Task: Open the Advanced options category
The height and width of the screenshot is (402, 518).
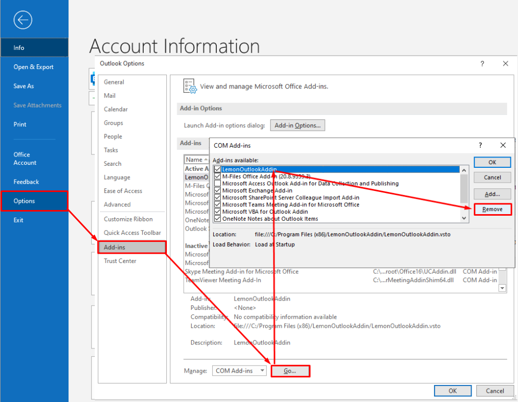Action: [132, 204]
